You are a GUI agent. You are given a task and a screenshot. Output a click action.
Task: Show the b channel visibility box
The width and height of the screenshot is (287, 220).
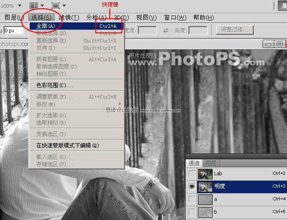[x=192, y=212]
